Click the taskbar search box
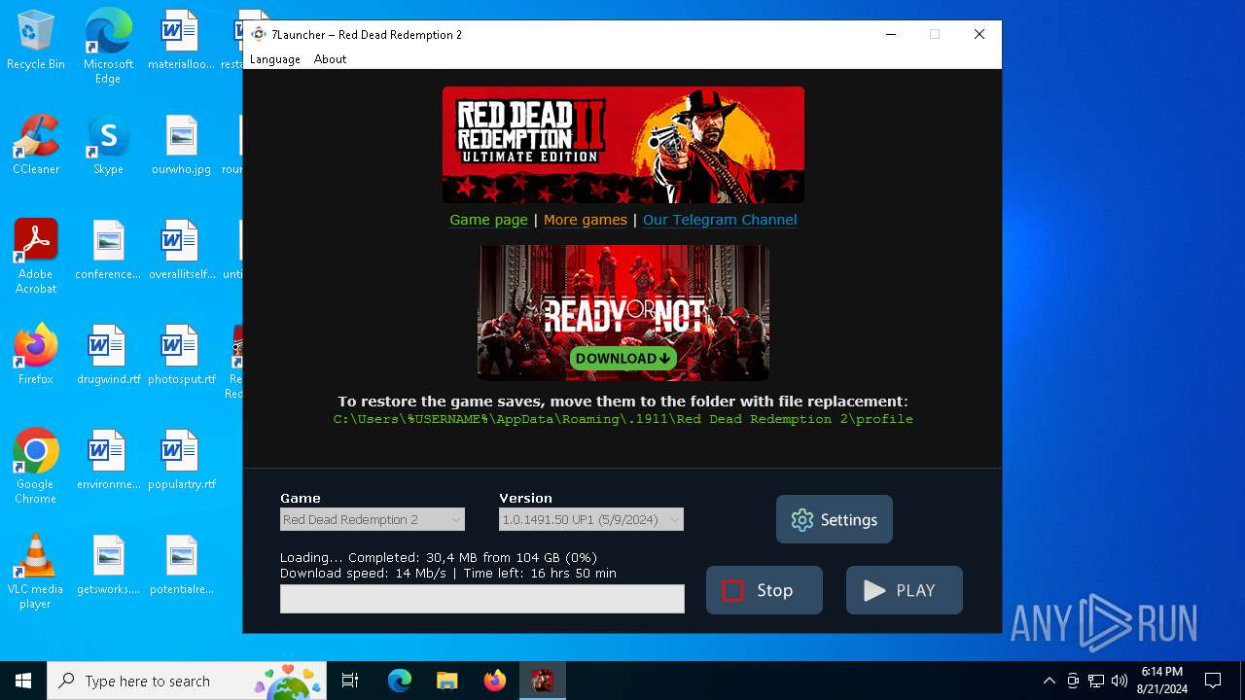Viewport: 1245px width, 700px height. (x=189, y=681)
